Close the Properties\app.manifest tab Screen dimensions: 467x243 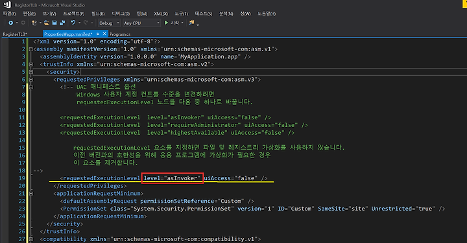[x=104, y=34]
